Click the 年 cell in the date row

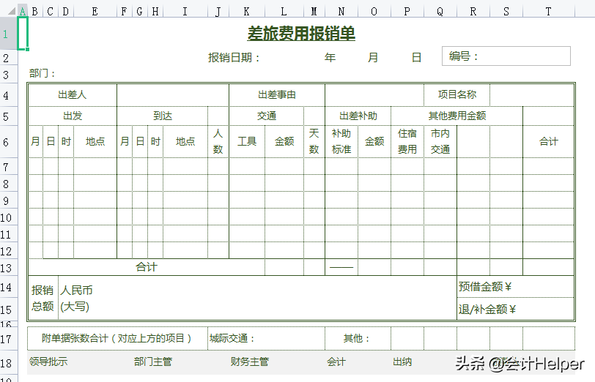point(330,58)
